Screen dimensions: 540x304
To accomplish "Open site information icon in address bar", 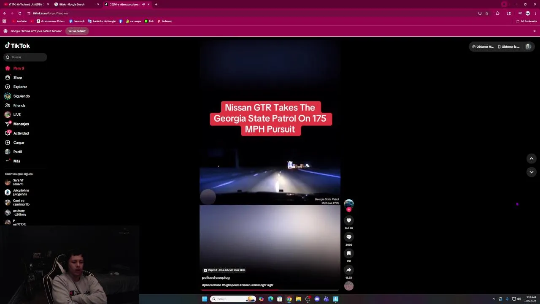I will point(29,13).
